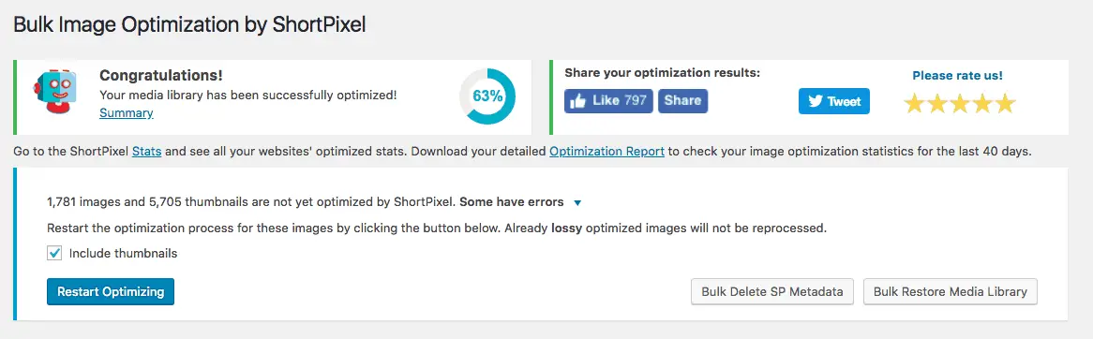Rate with the second star
This screenshot has height=339, width=1093.
[936, 104]
